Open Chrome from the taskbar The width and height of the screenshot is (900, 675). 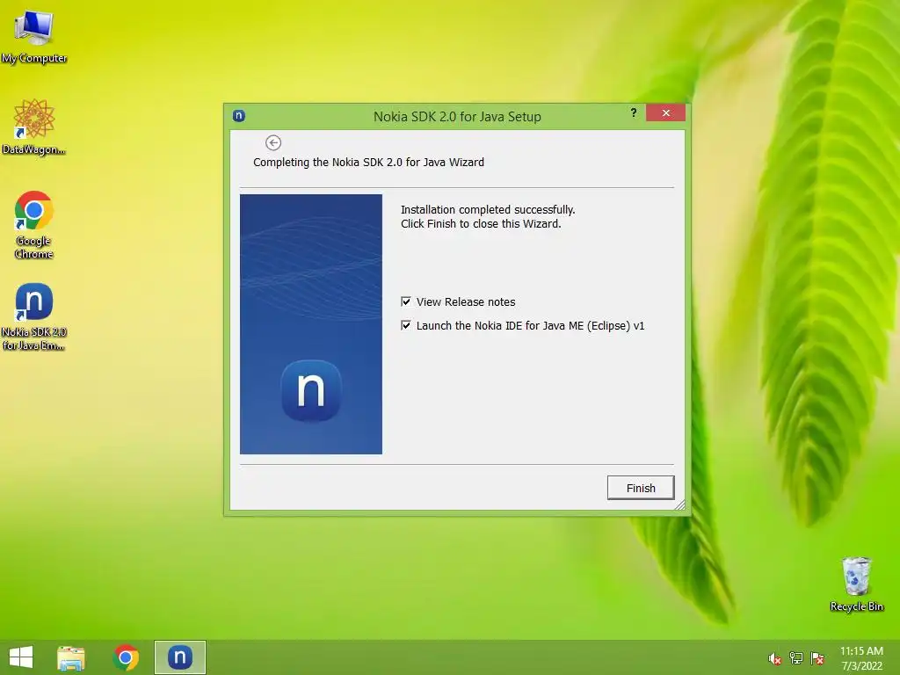tap(126, 657)
